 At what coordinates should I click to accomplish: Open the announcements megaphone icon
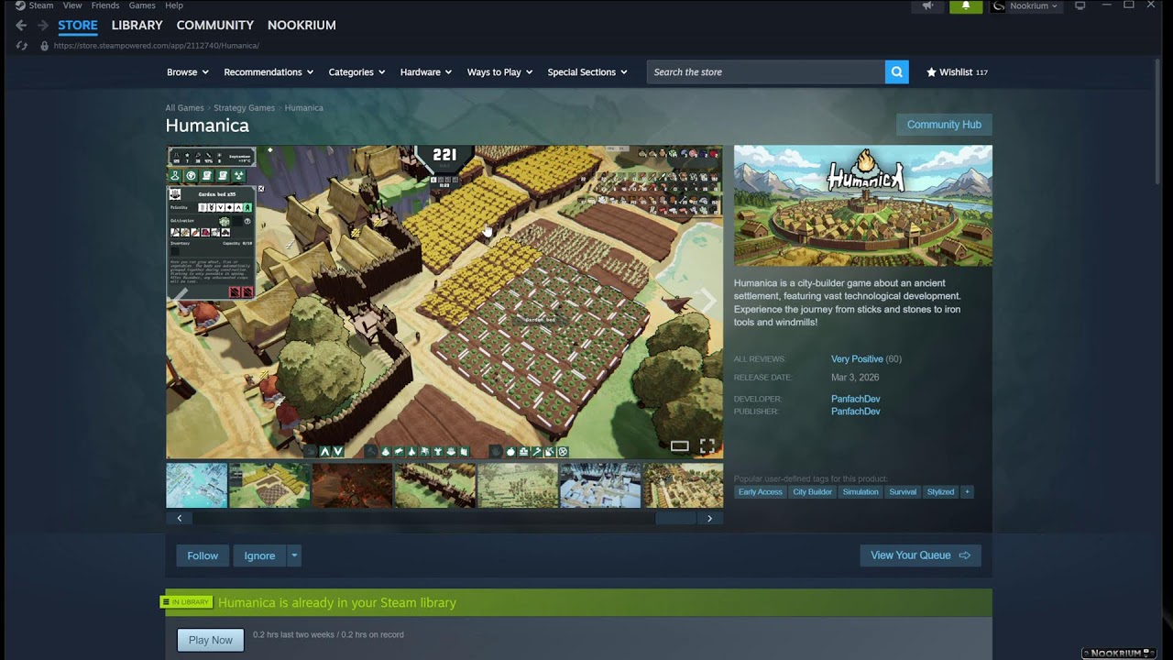[x=928, y=5]
